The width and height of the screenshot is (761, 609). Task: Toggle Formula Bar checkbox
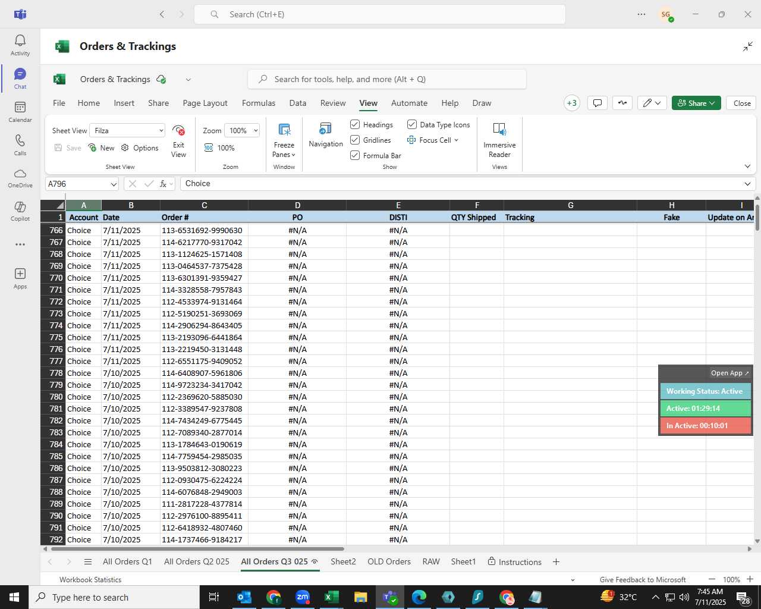[355, 155]
